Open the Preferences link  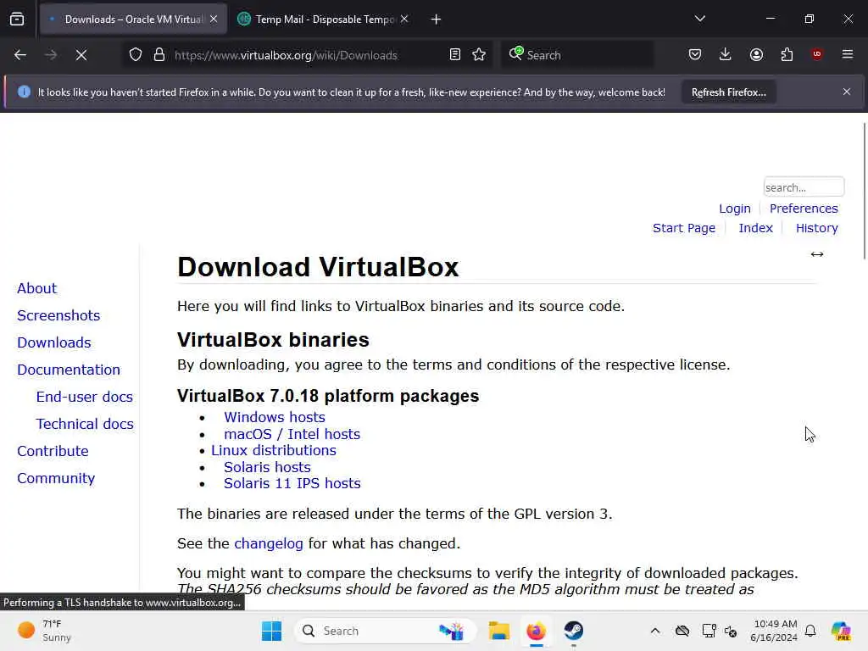(x=804, y=209)
